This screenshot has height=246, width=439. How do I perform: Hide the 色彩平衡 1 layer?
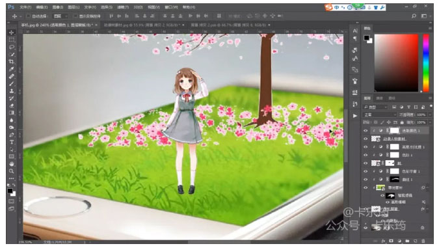pos(366,171)
